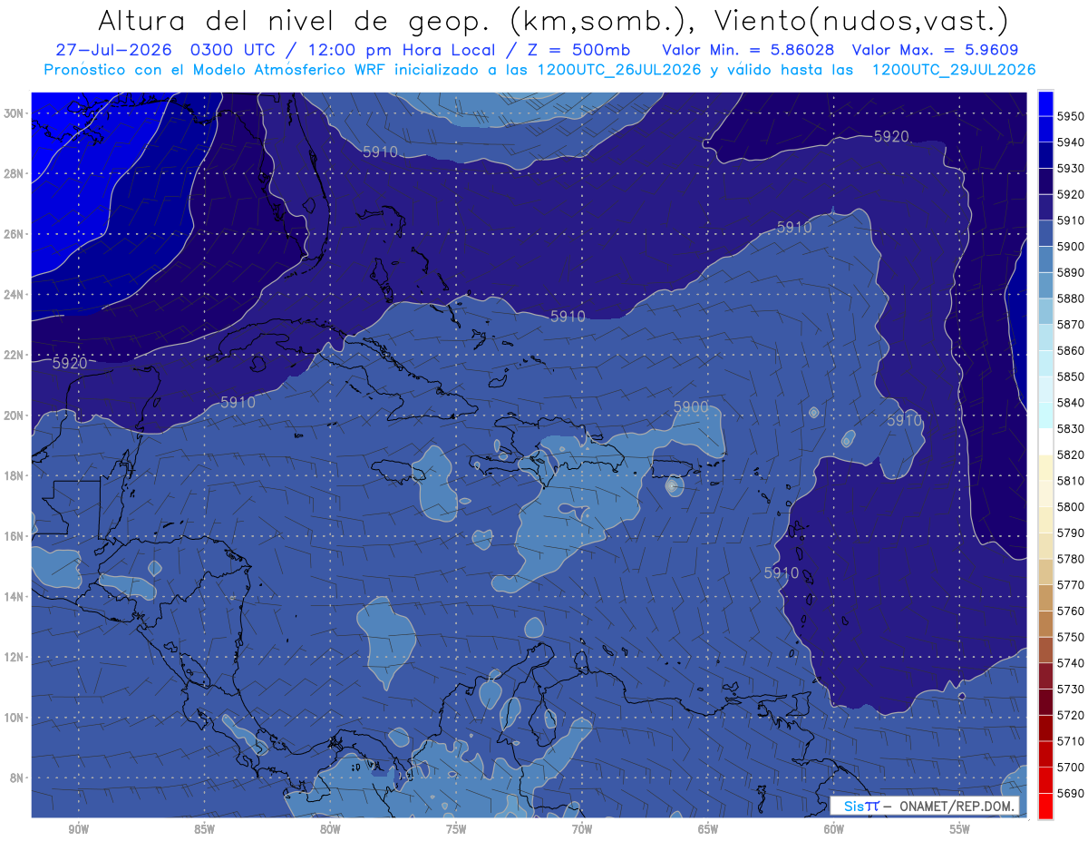Click the color bar segment between 5770 and 5780

pos(1045,572)
